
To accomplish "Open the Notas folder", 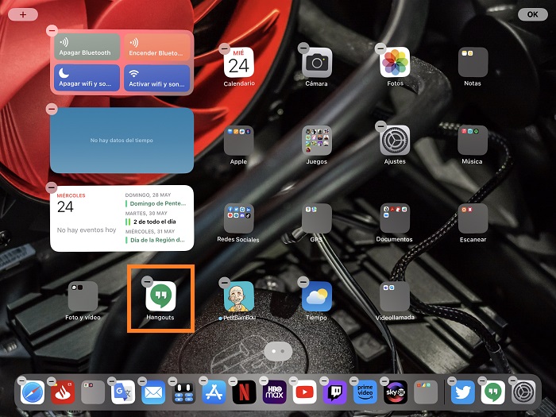I will click(x=473, y=63).
